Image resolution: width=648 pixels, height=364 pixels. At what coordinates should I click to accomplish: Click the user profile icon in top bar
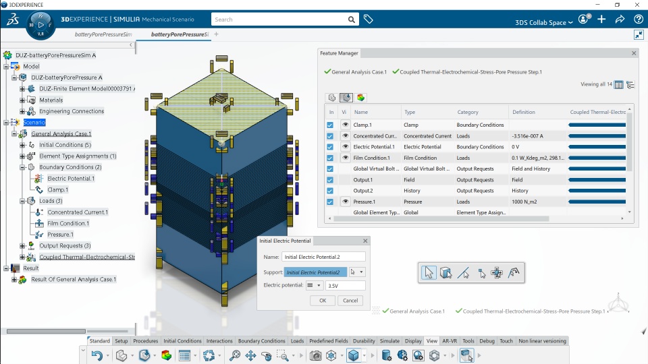[583, 19]
